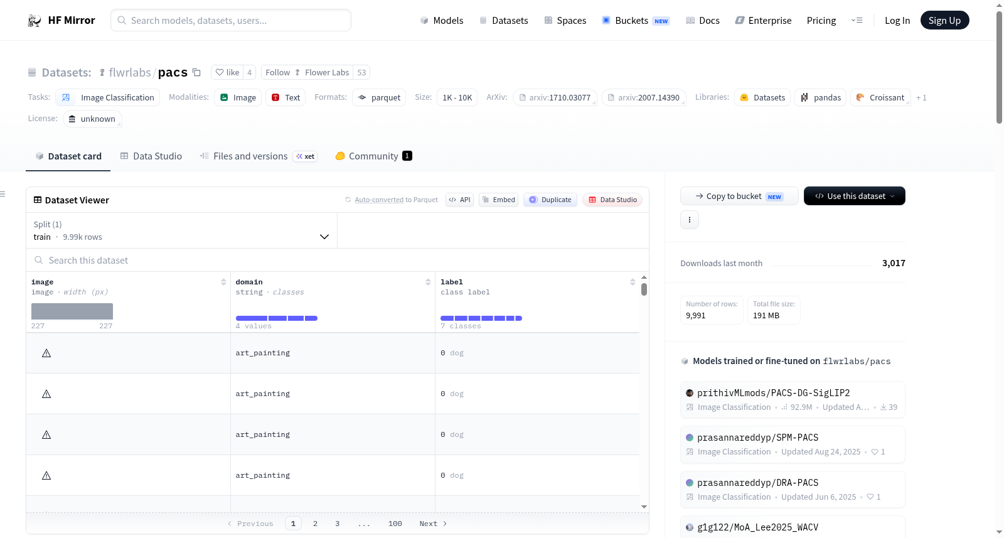Viewport: 1004px width, 538px height.
Task: Select the pandas library tag
Action: point(821,97)
